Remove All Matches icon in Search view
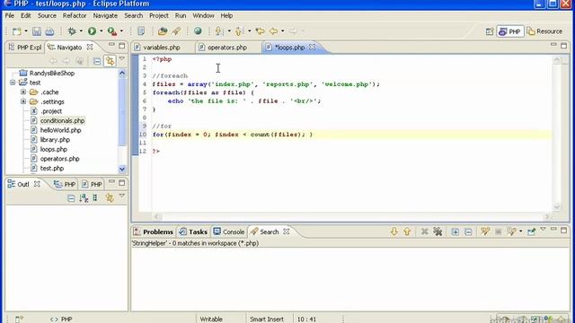575x323 pixels. 438,231
